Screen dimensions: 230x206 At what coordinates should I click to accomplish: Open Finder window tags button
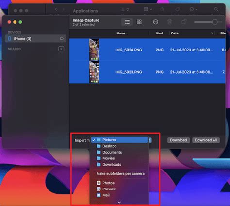(x=178, y=9)
